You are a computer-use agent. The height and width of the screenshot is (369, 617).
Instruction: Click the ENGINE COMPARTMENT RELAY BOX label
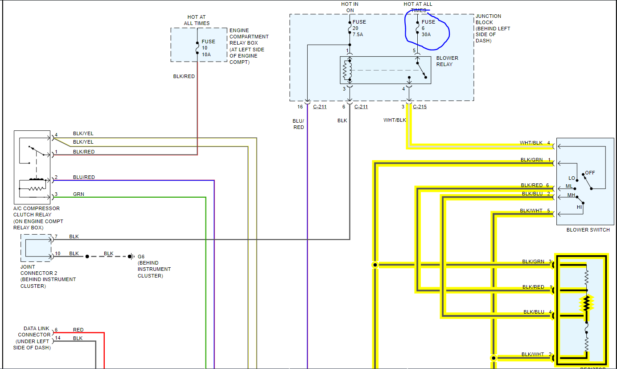(249, 46)
